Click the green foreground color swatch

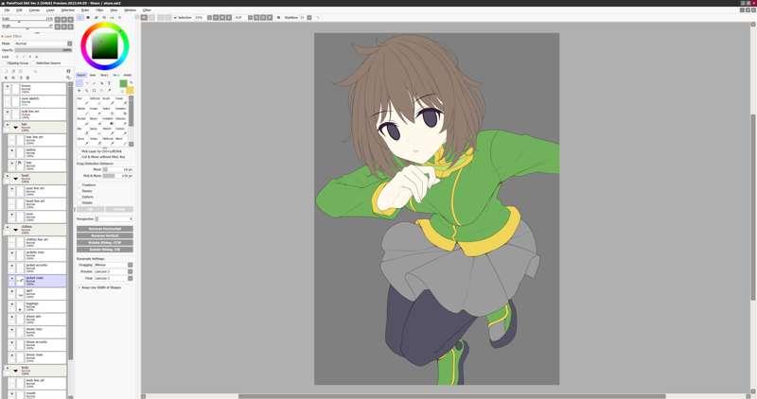pos(123,83)
